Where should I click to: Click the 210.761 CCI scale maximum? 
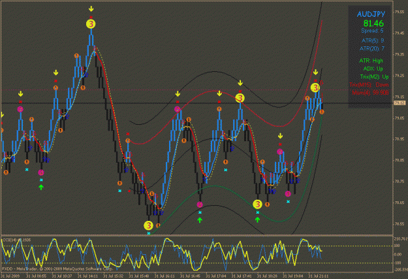click(401, 238)
